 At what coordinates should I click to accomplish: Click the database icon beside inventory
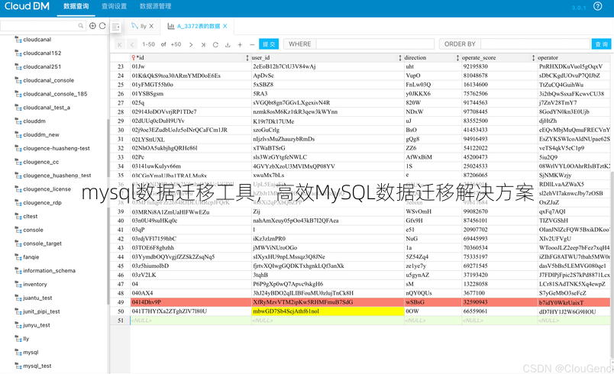pyautogui.click(x=18, y=284)
